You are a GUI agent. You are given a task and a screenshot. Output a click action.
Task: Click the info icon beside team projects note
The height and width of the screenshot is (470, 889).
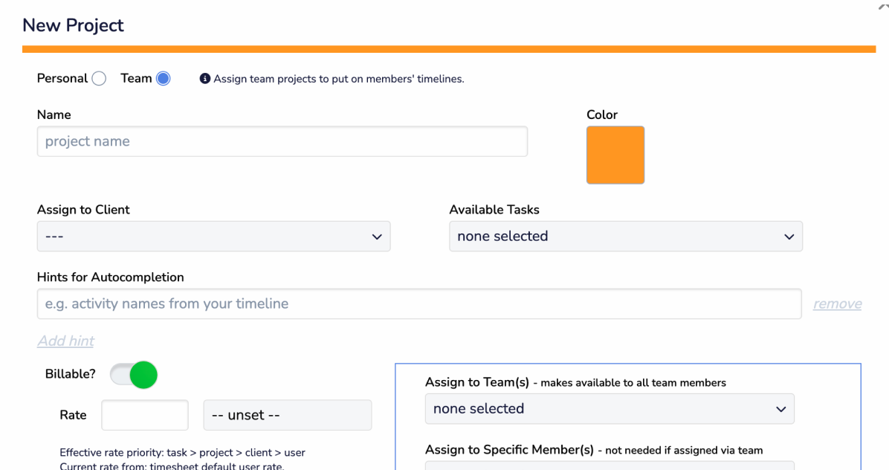click(x=205, y=79)
